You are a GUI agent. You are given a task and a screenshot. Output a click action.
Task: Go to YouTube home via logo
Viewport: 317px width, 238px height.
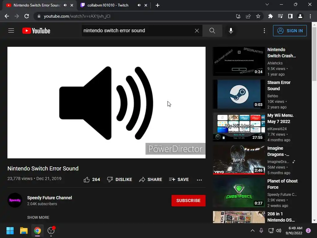[36, 31]
